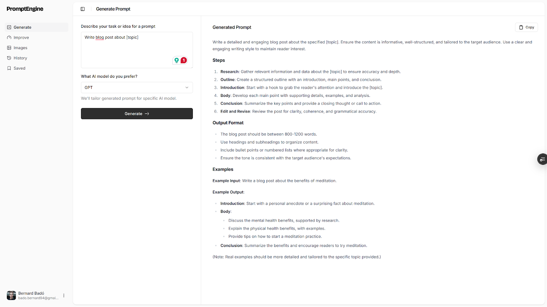Click the Generate Prompt page title
The width and height of the screenshot is (547, 307).
point(113,9)
